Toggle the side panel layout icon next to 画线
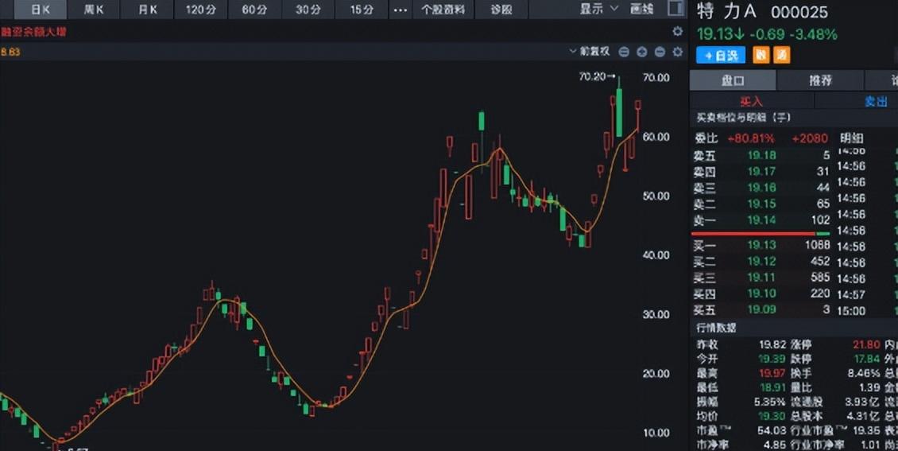 coord(675,9)
